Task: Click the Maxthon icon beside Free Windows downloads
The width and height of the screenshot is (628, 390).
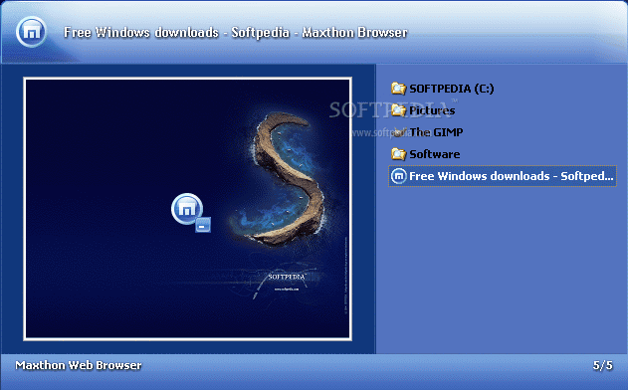Action: coord(398,176)
